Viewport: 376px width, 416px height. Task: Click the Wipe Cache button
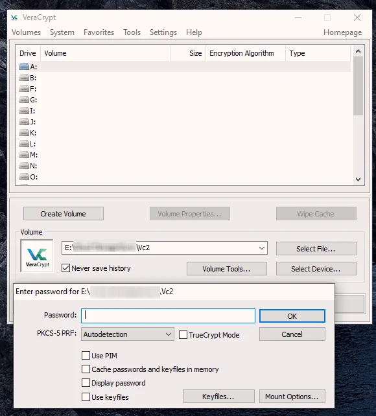coord(316,214)
